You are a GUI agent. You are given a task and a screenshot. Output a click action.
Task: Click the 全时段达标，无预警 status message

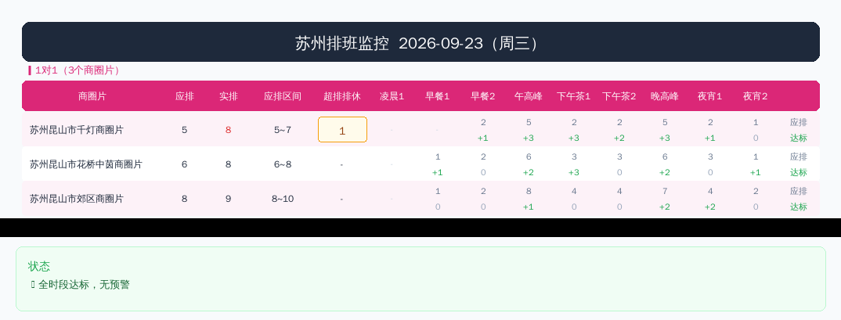[x=84, y=285]
